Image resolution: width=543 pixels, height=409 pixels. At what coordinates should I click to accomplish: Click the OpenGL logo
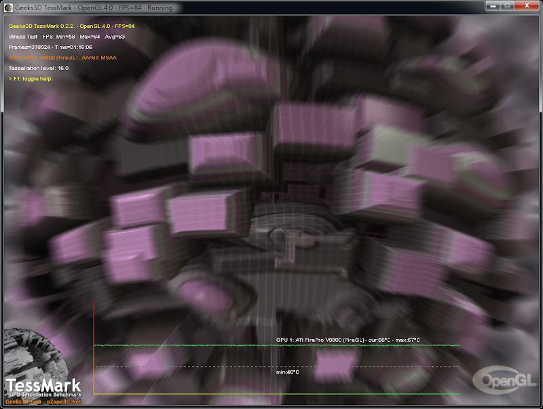coord(505,380)
